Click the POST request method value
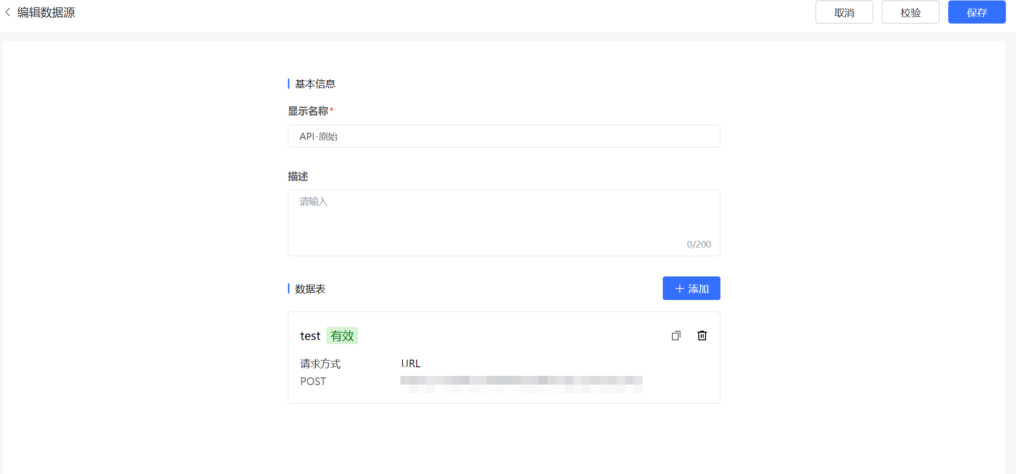 click(313, 382)
